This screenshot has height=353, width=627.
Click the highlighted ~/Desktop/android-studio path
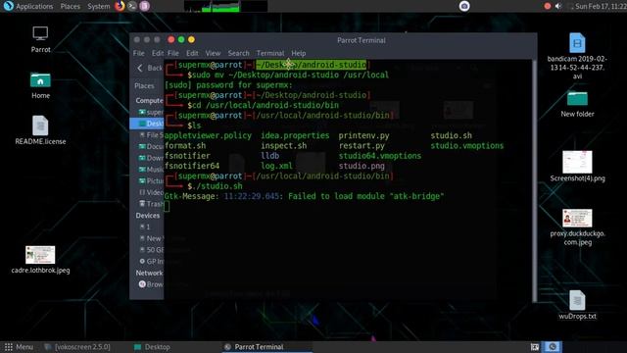(312, 65)
